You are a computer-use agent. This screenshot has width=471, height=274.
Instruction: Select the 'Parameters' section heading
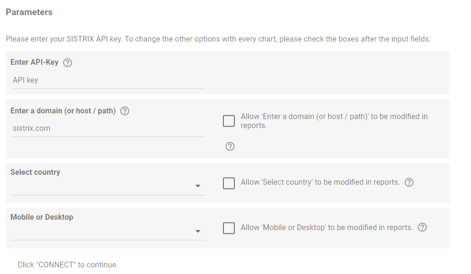tap(29, 12)
